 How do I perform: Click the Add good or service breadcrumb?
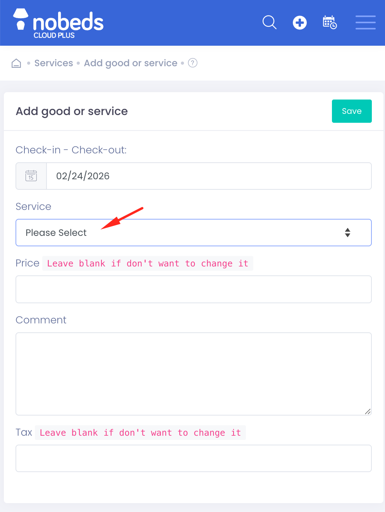pos(131,63)
